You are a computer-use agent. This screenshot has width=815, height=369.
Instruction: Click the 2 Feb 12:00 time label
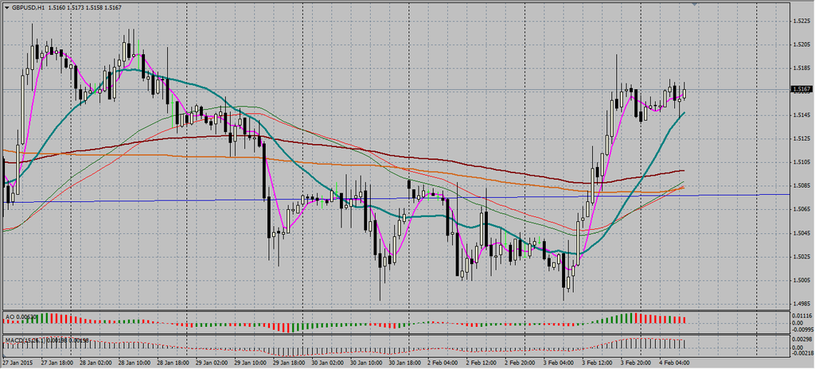pos(480,363)
